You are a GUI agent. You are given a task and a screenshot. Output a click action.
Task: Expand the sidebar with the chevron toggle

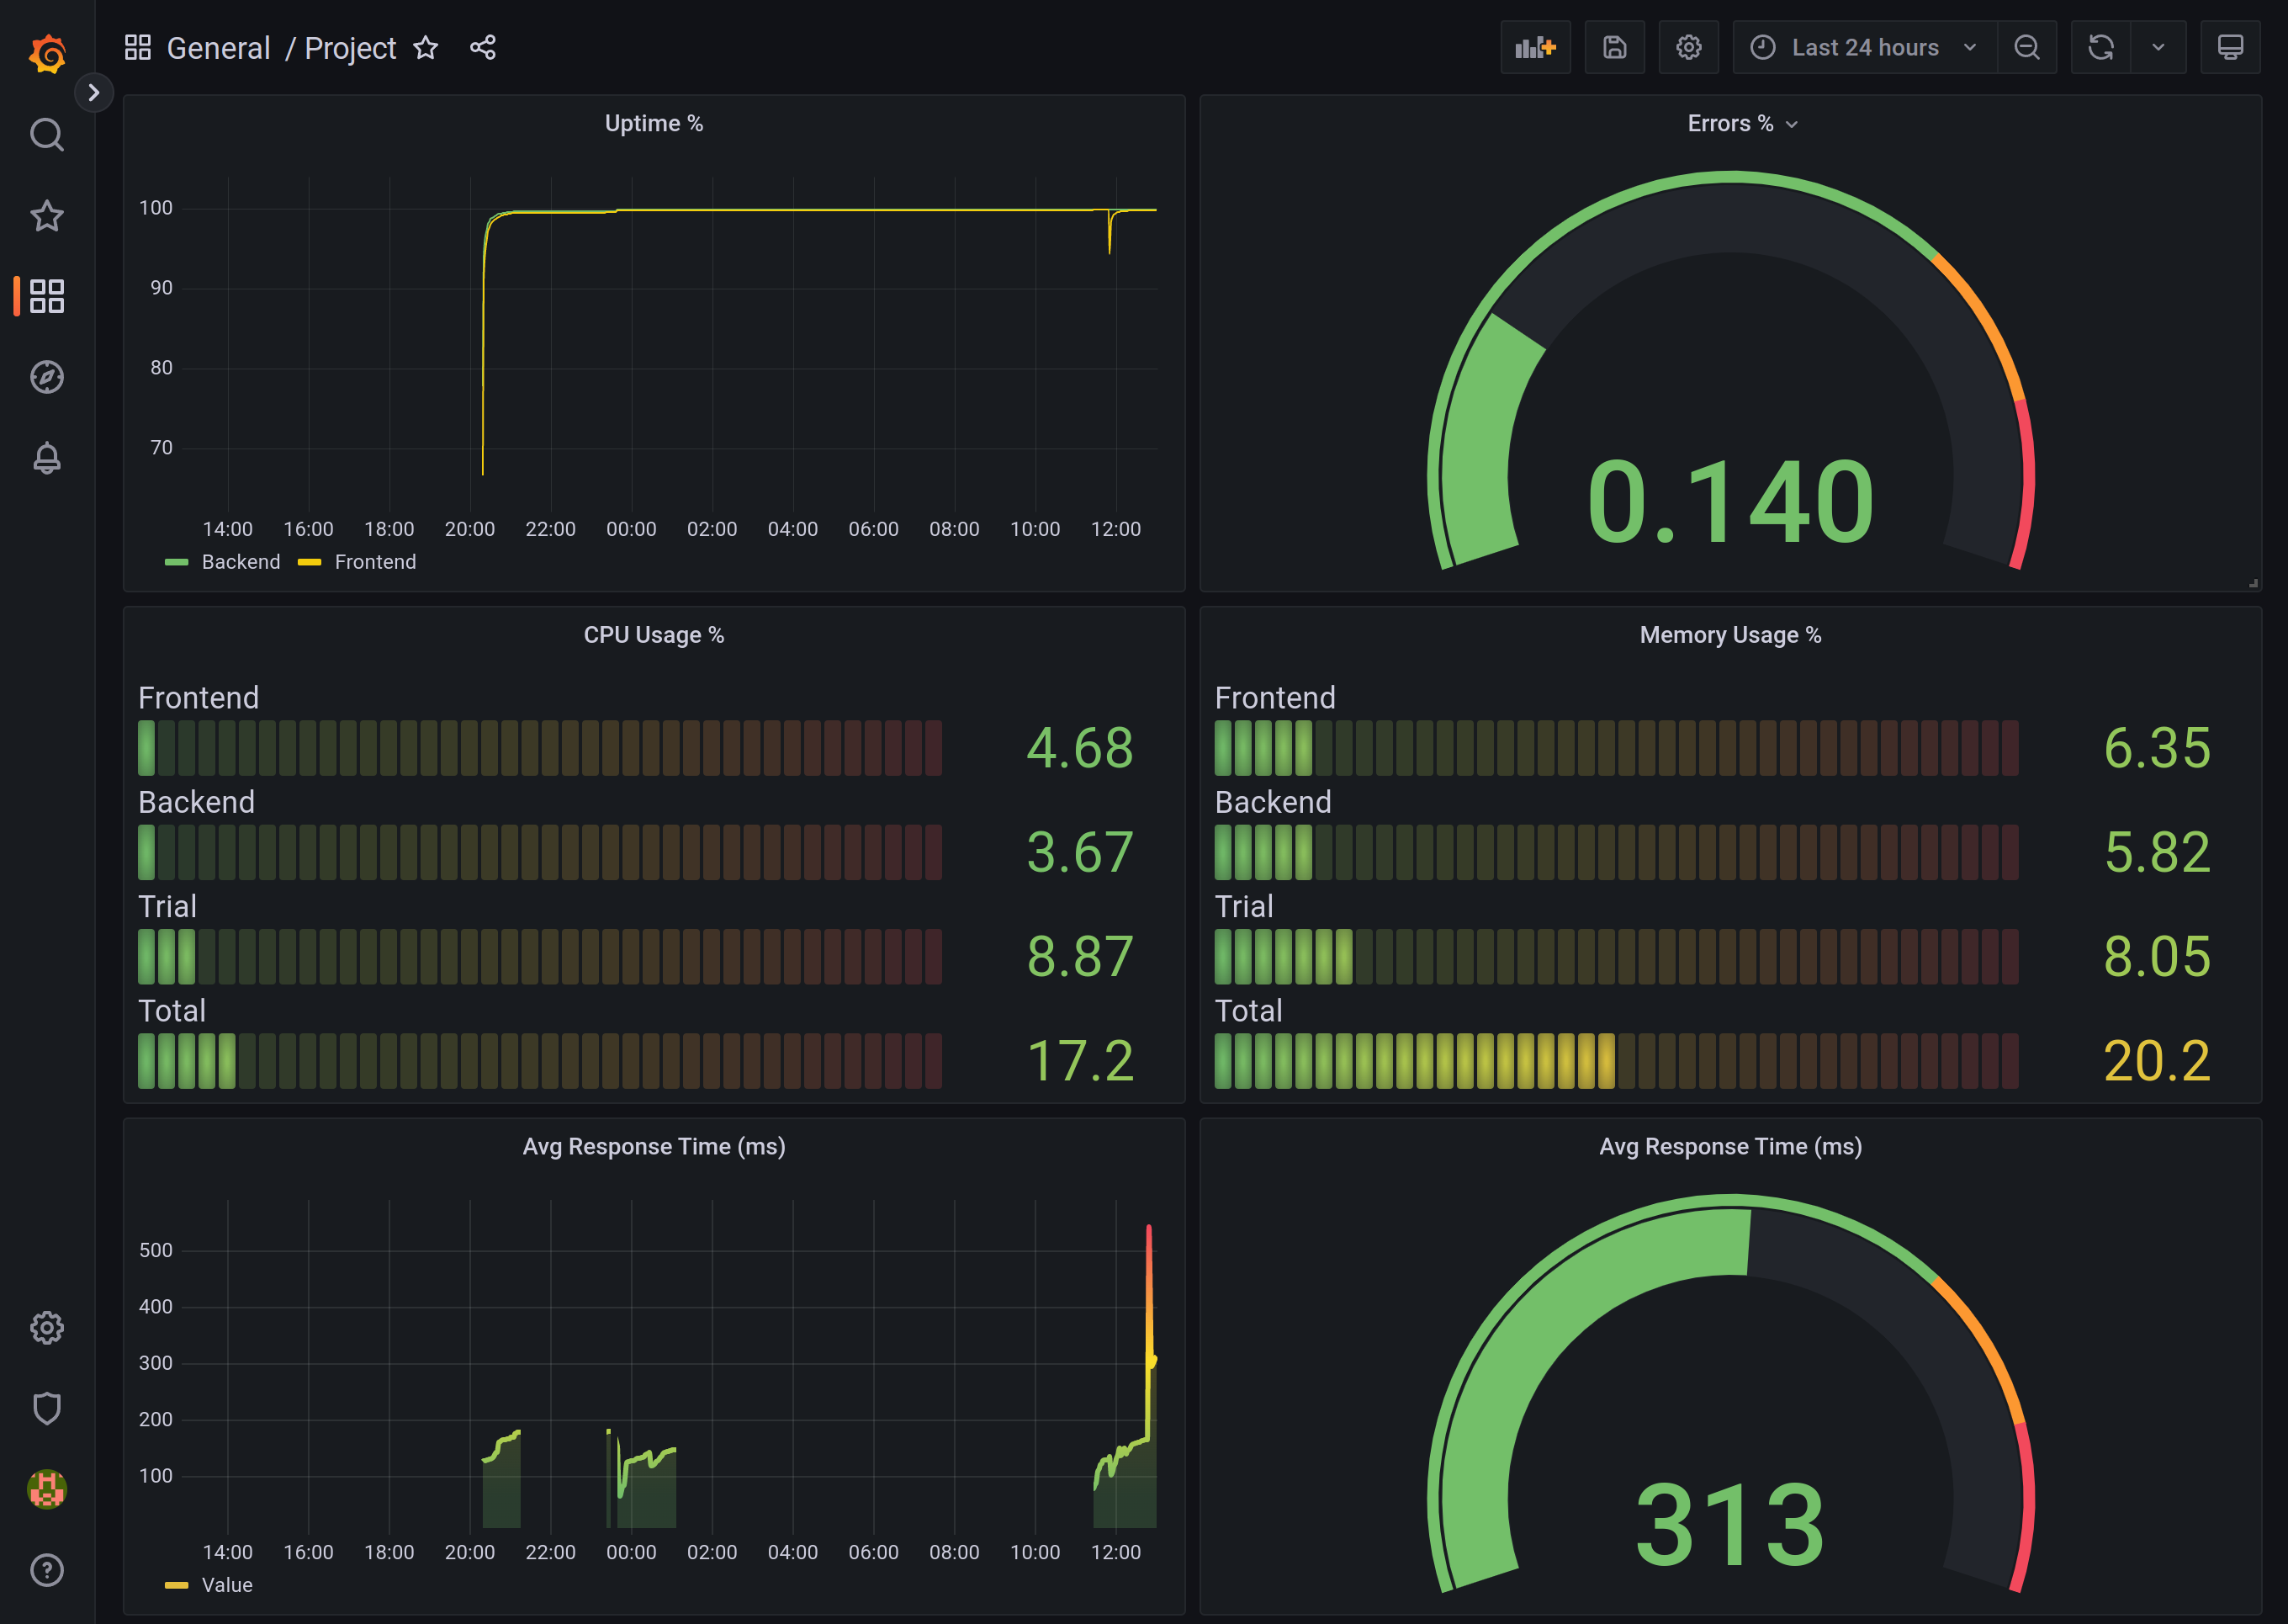point(94,93)
